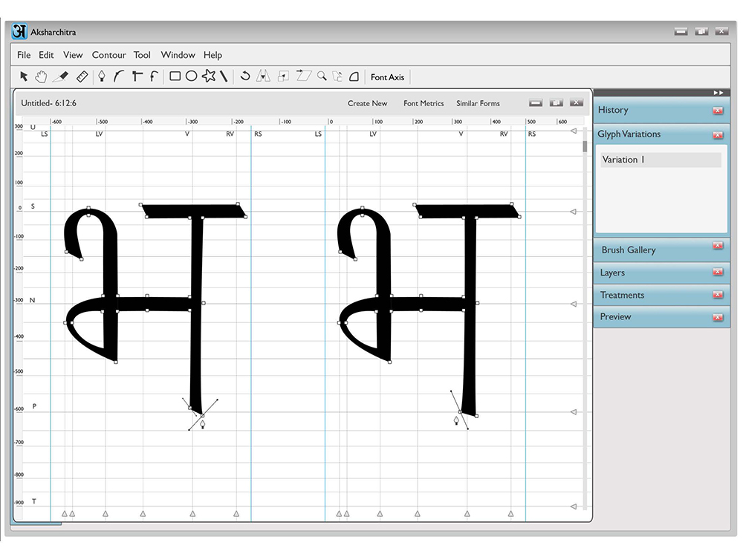Select the ellipse shape tool

coord(191,76)
